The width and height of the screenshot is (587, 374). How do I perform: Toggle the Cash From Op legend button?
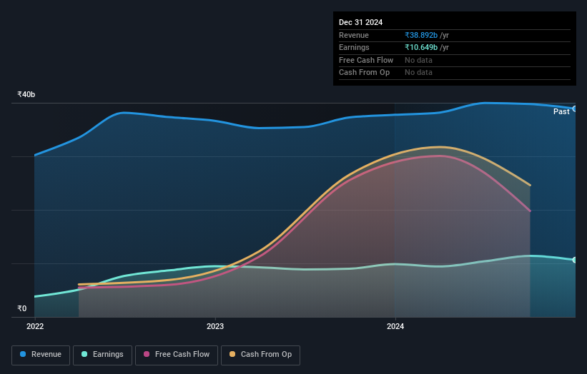pyautogui.click(x=260, y=355)
